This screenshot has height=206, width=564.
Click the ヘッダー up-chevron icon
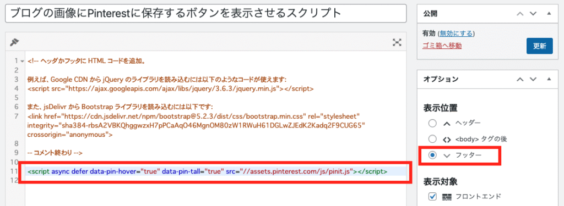click(x=447, y=124)
